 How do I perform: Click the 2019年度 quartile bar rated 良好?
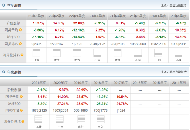coord(81,119)
